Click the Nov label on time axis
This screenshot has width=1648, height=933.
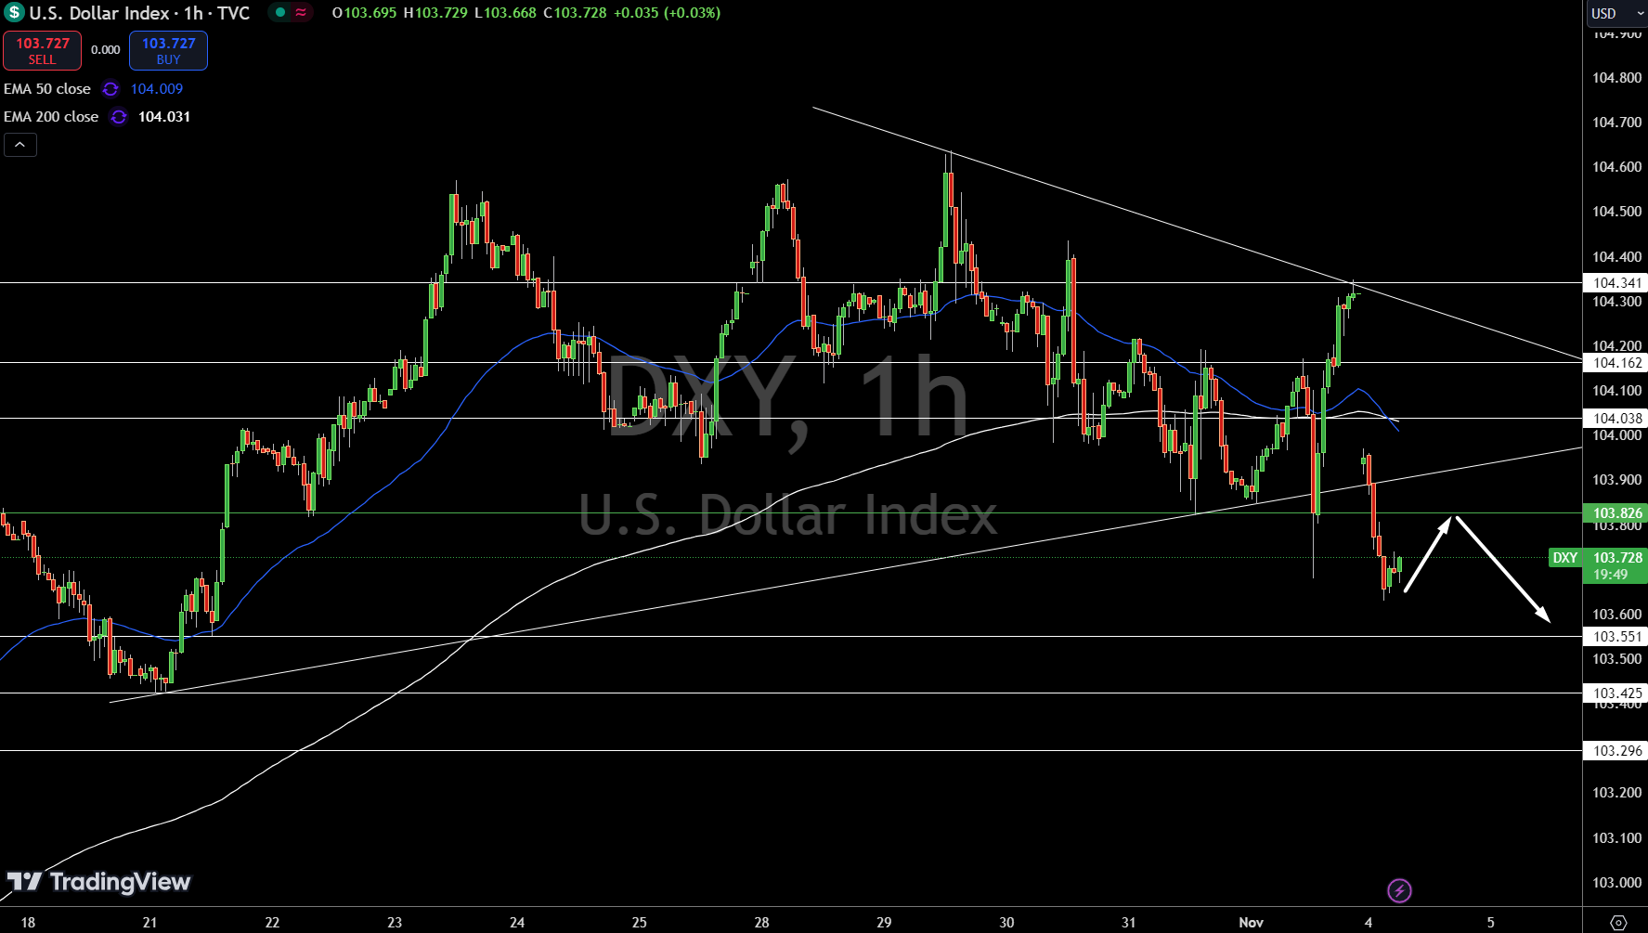click(x=1252, y=922)
